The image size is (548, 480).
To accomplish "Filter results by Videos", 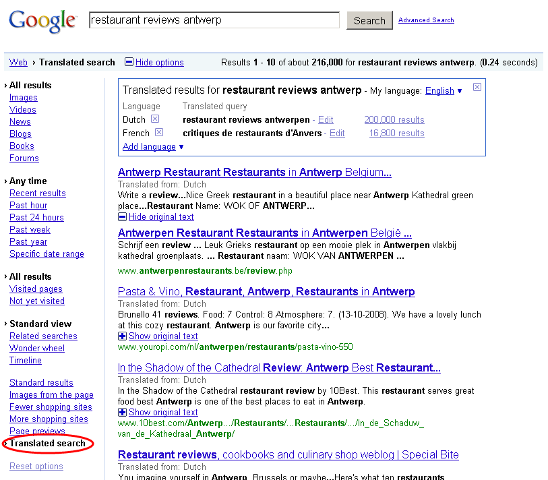I will (23, 109).
